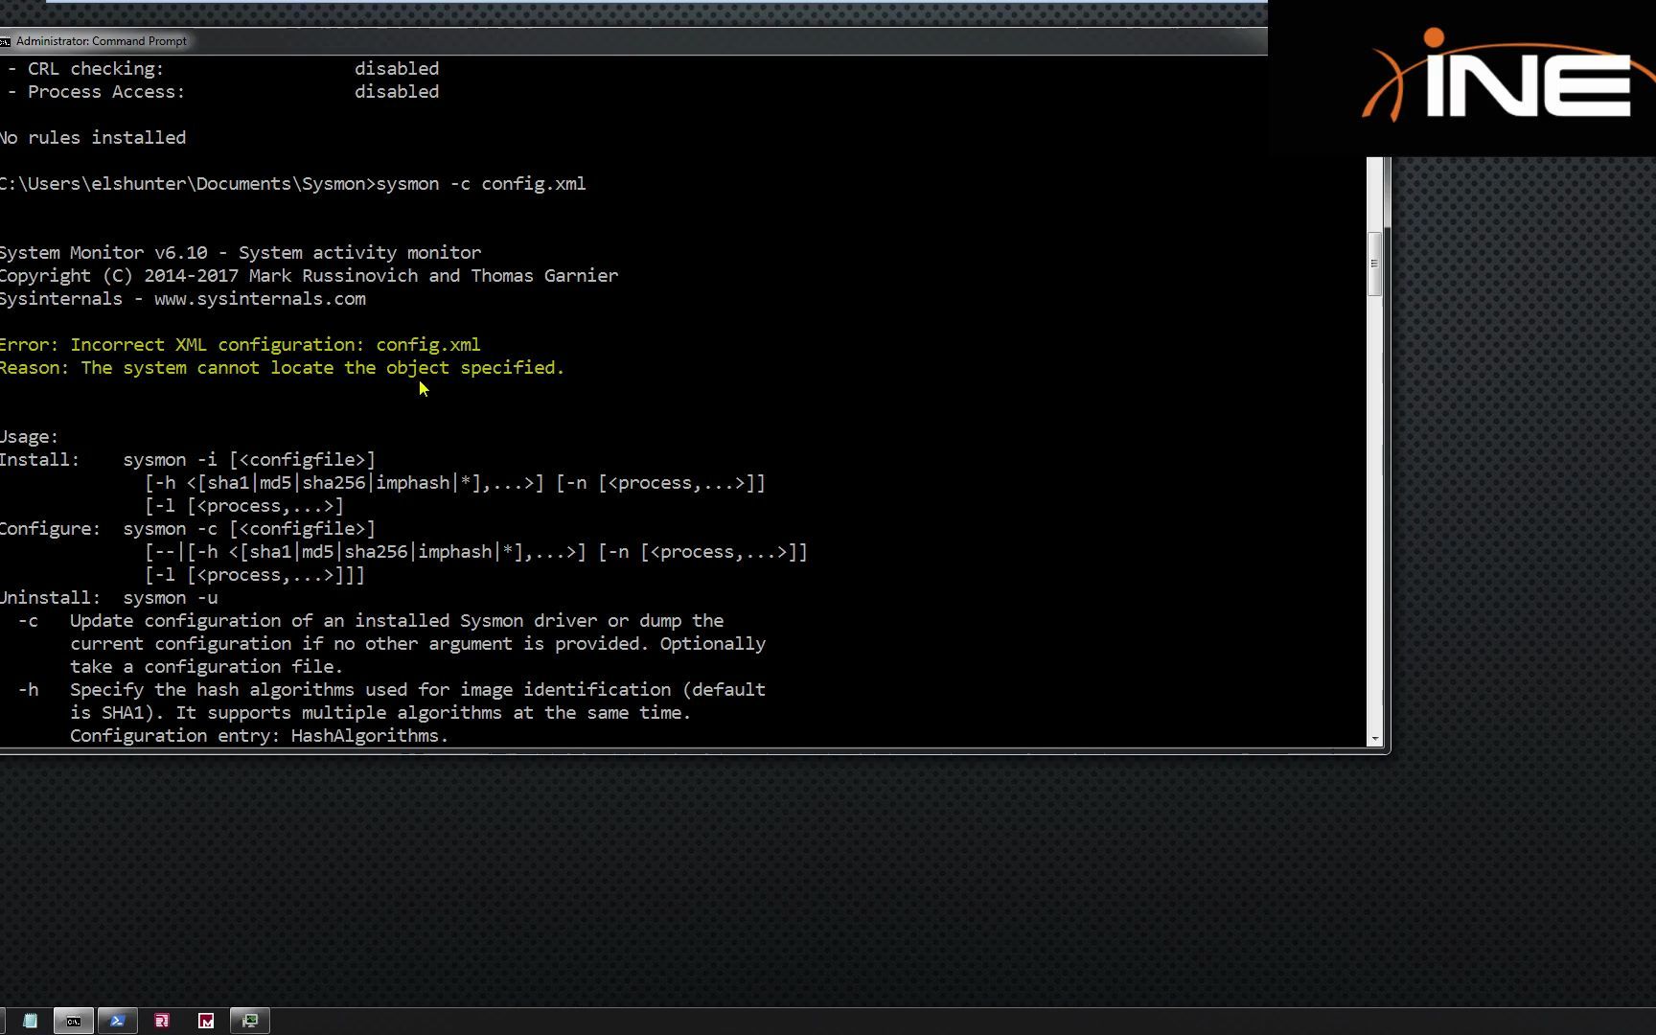Open Notepad from the taskbar
The image size is (1656, 1035).
[30, 1021]
